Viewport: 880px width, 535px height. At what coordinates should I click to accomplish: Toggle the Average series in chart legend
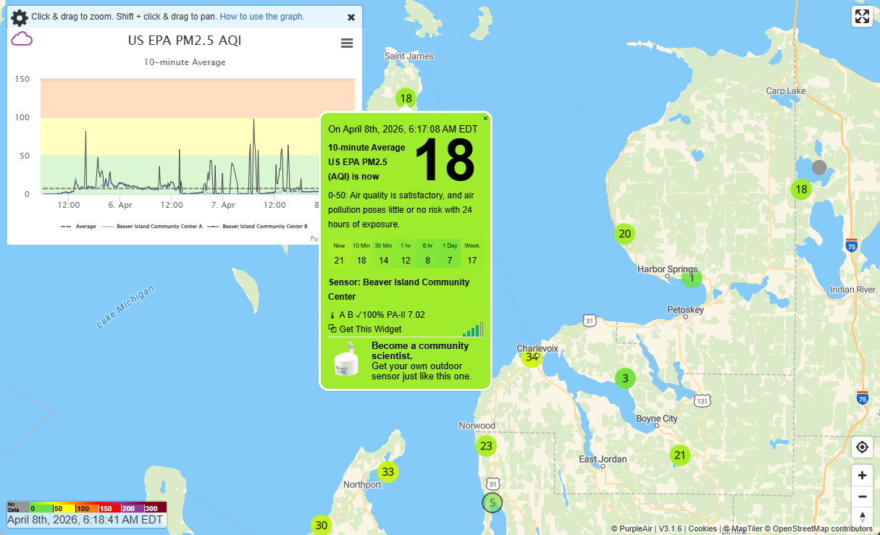(x=78, y=227)
